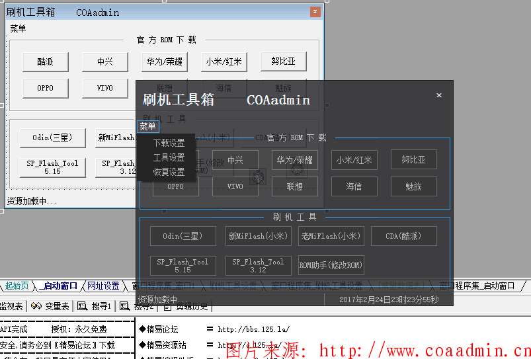
Task: Choose 恢复设置 from the dropdown menu
Action: (169, 172)
